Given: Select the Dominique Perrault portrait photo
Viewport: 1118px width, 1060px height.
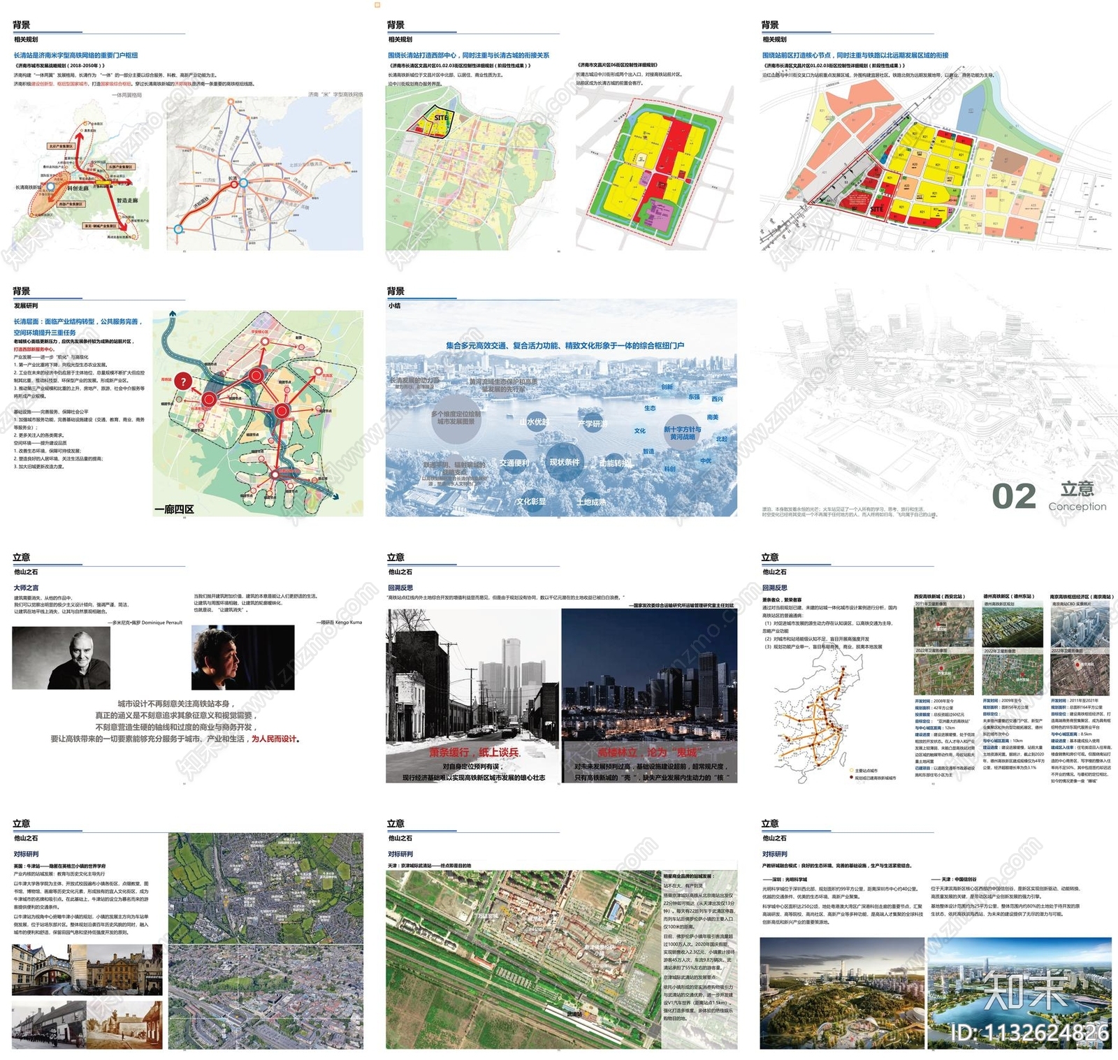Looking at the screenshot, I should (61, 658).
